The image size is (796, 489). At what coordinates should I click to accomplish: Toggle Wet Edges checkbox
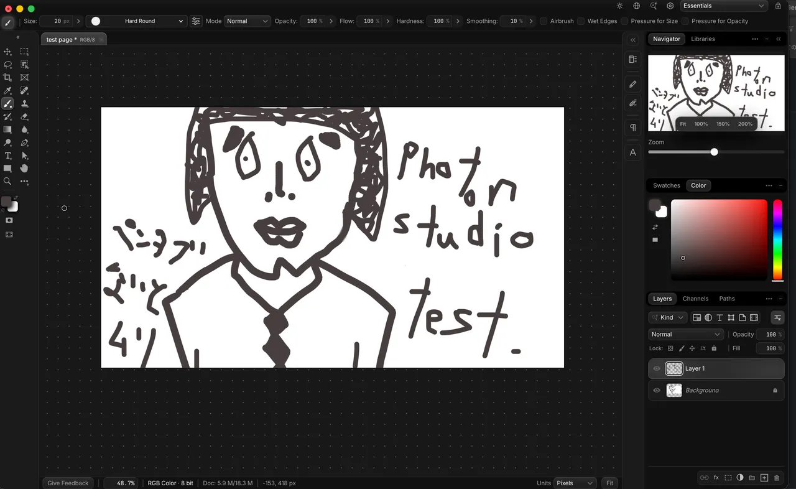[581, 21]
